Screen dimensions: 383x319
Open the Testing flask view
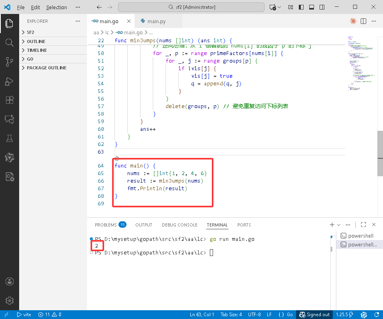tap(9, 138)
